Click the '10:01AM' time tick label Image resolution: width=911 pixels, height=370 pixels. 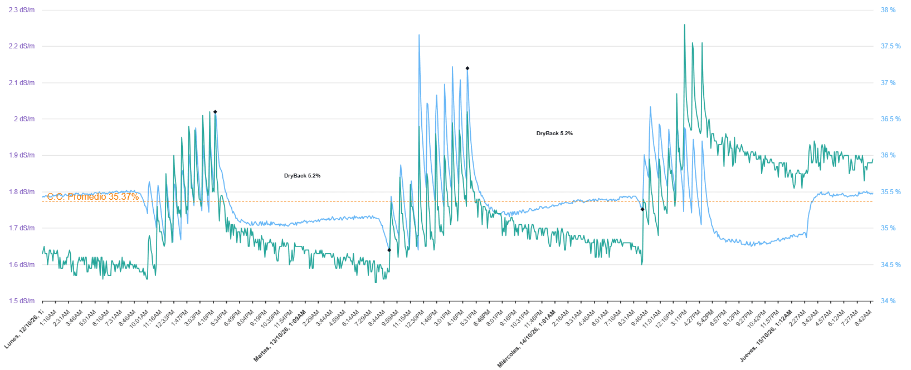click(x=138, y=320)
